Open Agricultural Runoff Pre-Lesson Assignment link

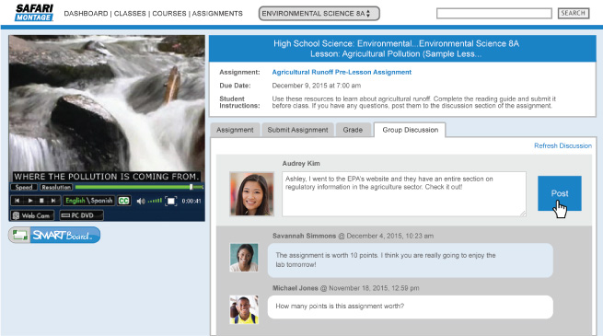(342, 72)
